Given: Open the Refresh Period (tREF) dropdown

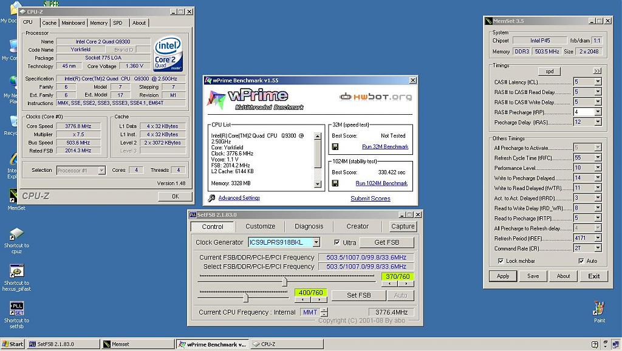Looking at the screenshot, I should point(598,238).
